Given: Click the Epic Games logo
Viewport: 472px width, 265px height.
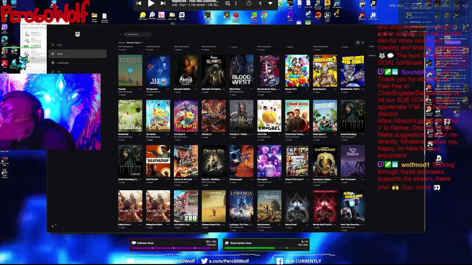Looking at the screenshot, I should point(77,34).
